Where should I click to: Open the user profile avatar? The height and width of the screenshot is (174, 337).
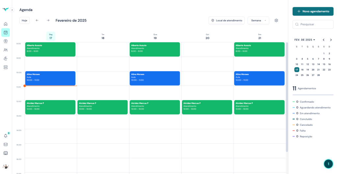pyautogui.click(x=6, y=166)
